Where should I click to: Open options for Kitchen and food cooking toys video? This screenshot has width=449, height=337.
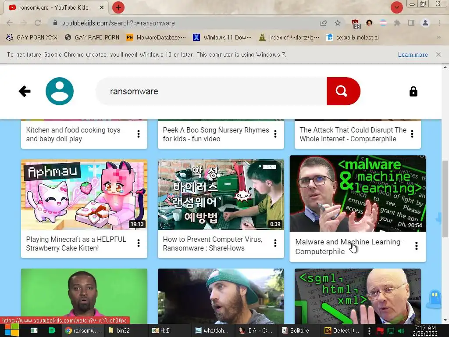point(139,134)
